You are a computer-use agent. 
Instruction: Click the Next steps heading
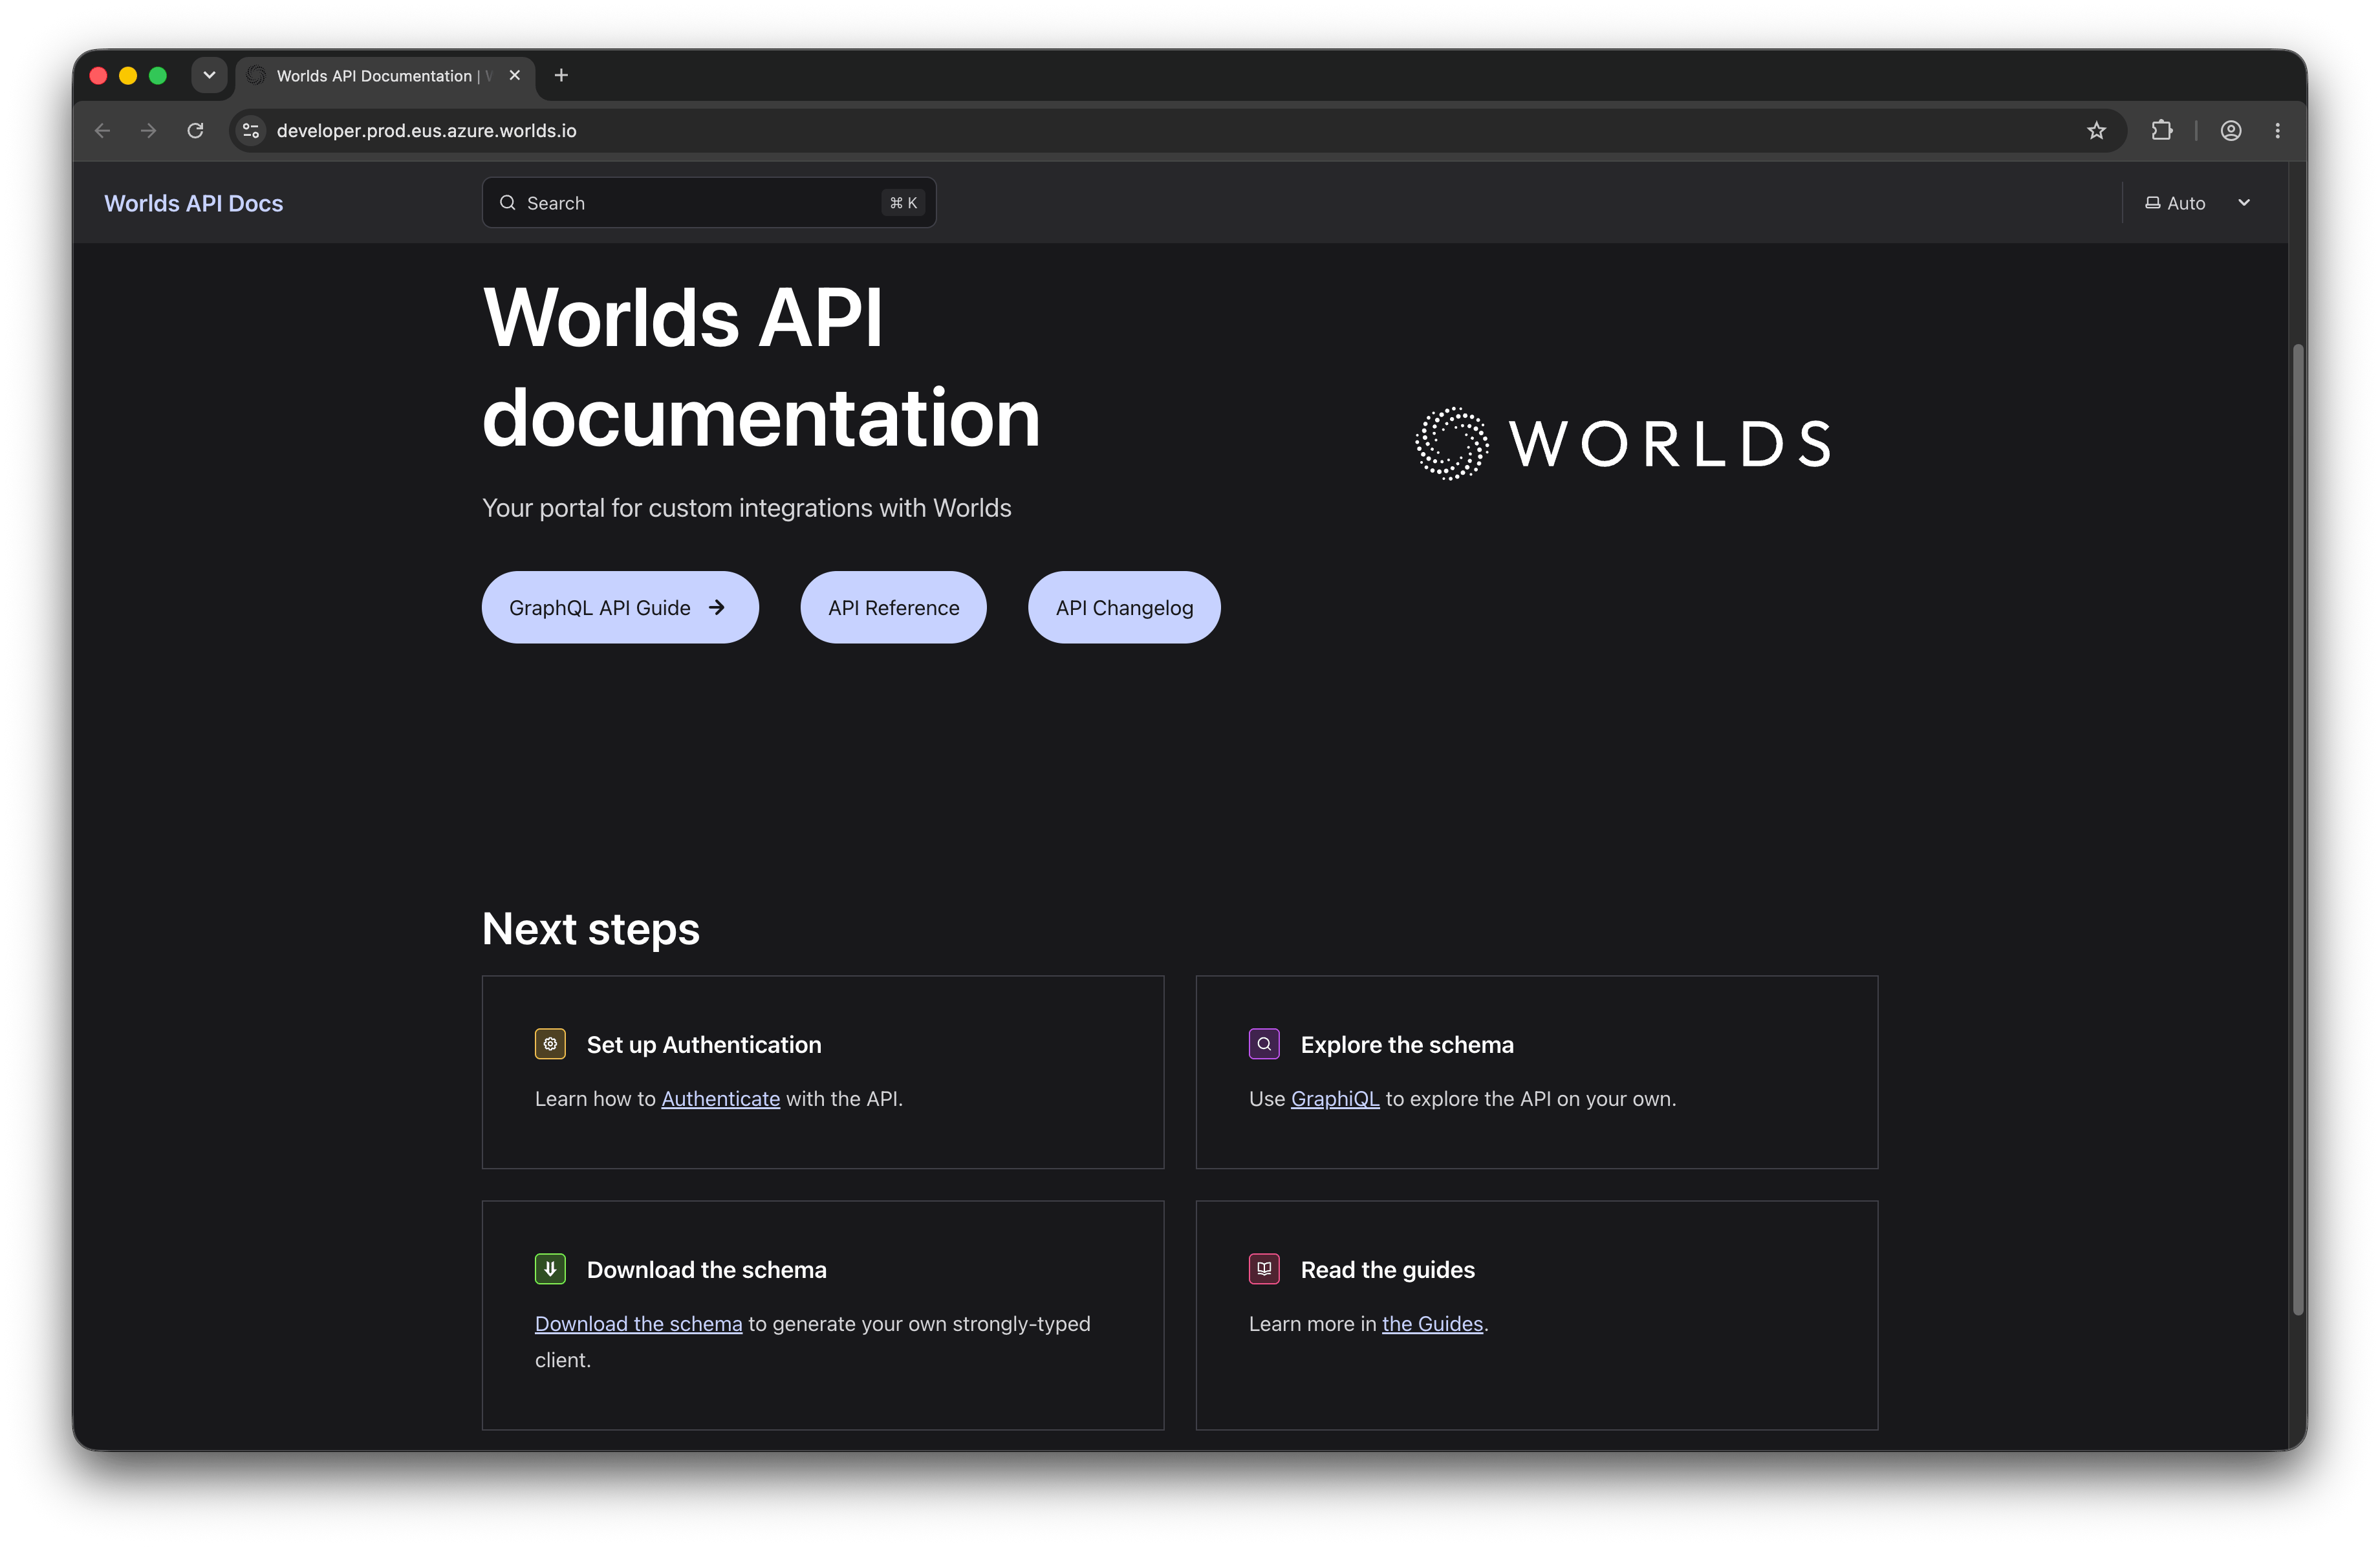pos(591,929)
